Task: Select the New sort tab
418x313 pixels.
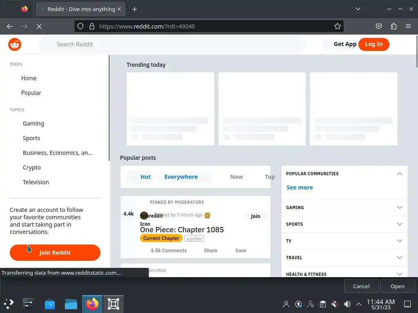Action: click(x=236, y=177)
